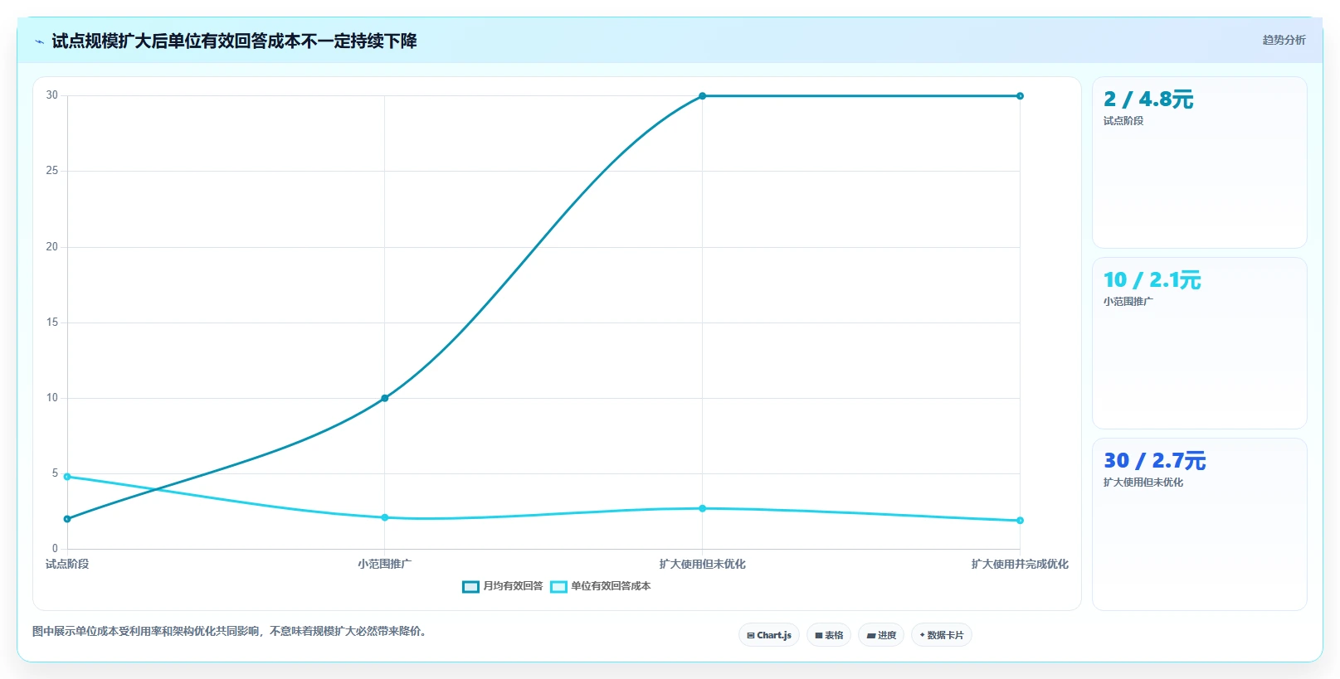
Task: Click the y-axis value 20
Action: click(x=52, y=247)
